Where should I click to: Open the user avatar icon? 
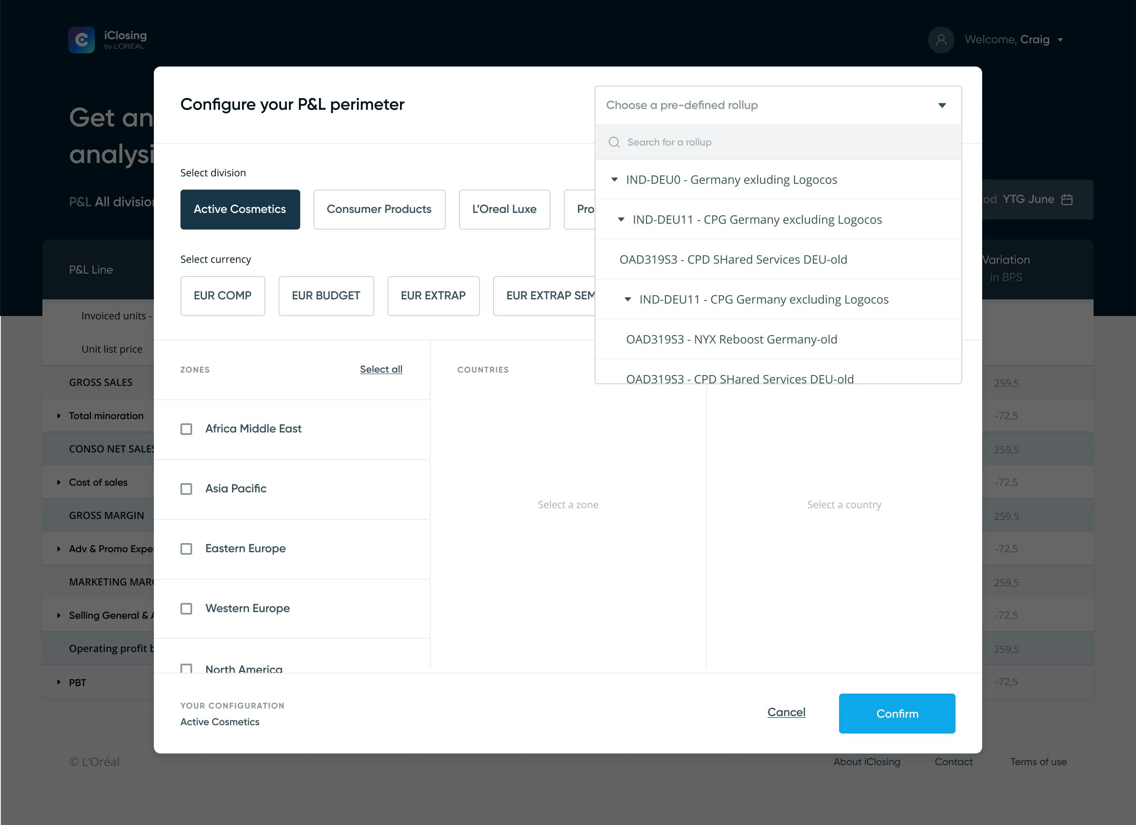coord(941,40)
